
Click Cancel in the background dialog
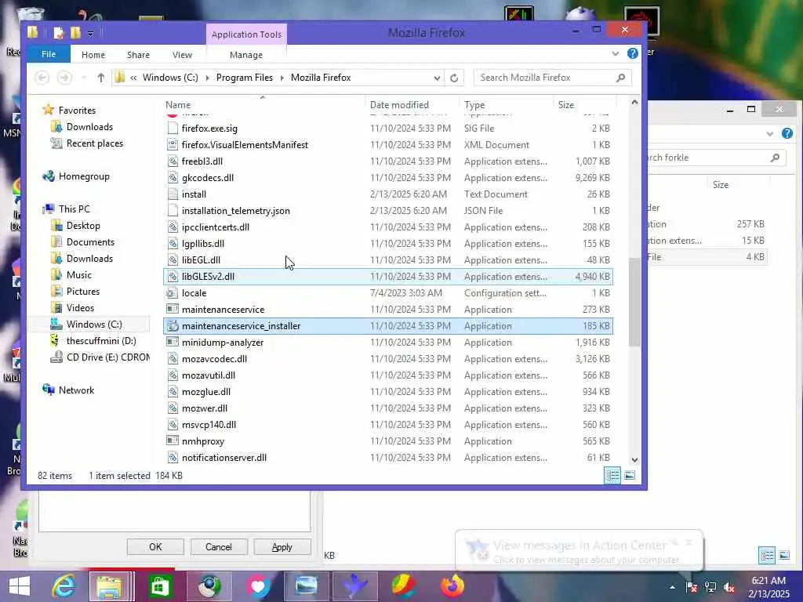coord(219,546)
